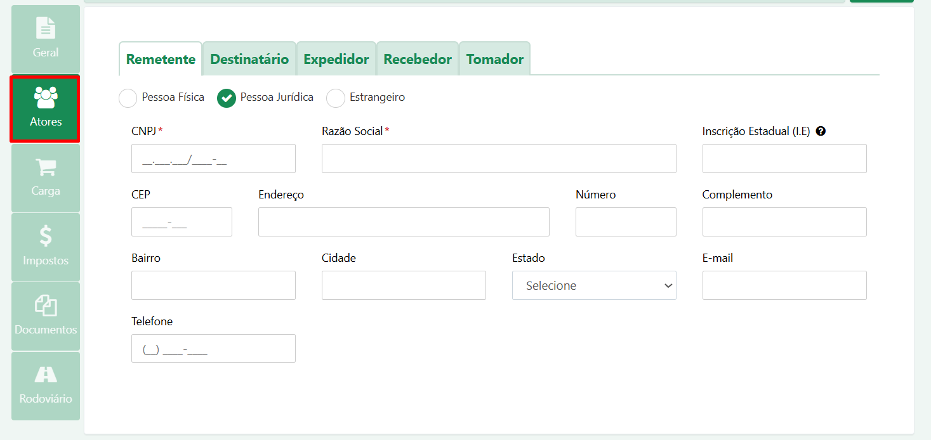Open the Atores people icon section

coord(46,108)
